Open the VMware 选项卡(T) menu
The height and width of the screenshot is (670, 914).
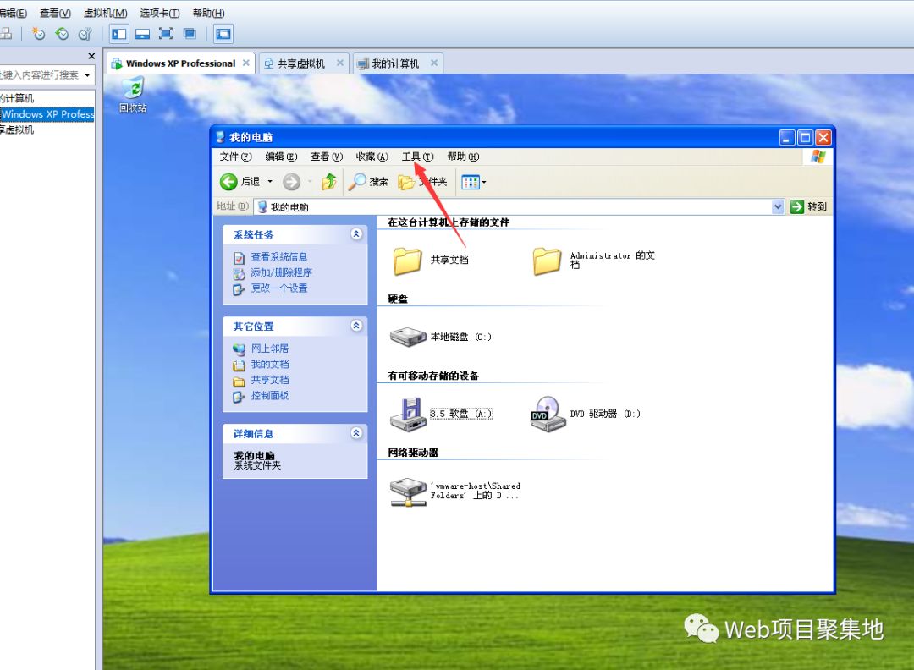159,13
